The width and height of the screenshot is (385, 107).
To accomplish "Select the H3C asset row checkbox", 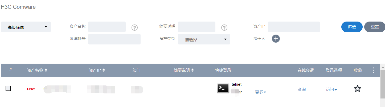I will click(8, 88).
